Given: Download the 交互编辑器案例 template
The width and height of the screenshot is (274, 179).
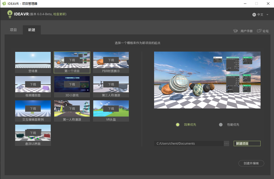Looking at the screenshot, I should (x=33, y=108).
